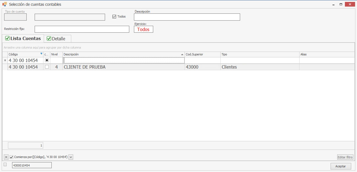Click the app icon in title bar

pos(5,4)
